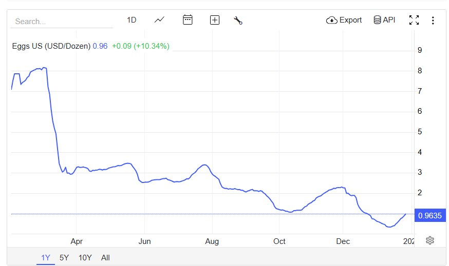This screenshot has height=266, width=449.
Task: Show the All time range
Action: tap(105, 258)
